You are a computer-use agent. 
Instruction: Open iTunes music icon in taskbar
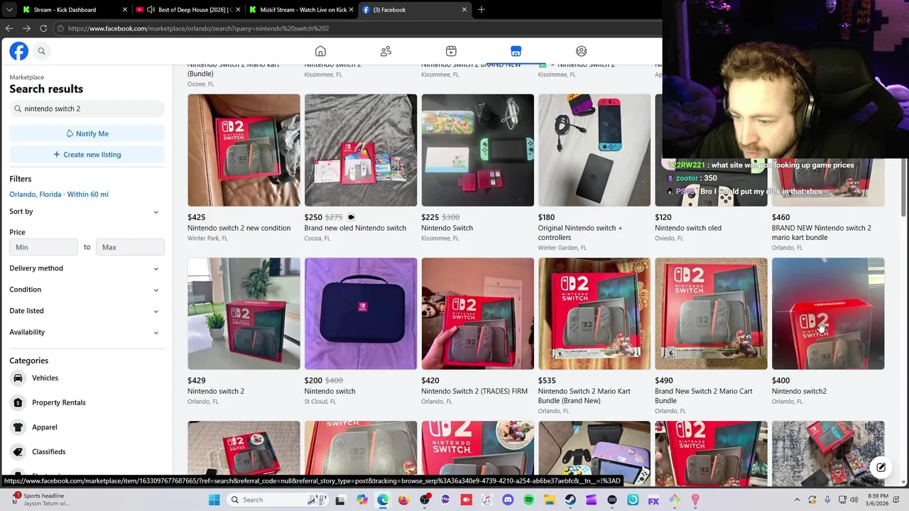pyautogui.click(x=487, y=500)
